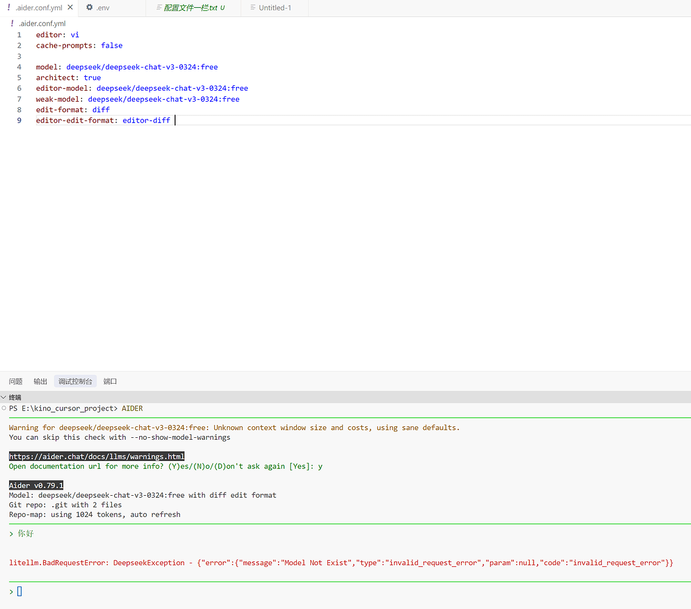
Task: Click the circle command marker beside the PS prompt
Action: coord(4,408)
